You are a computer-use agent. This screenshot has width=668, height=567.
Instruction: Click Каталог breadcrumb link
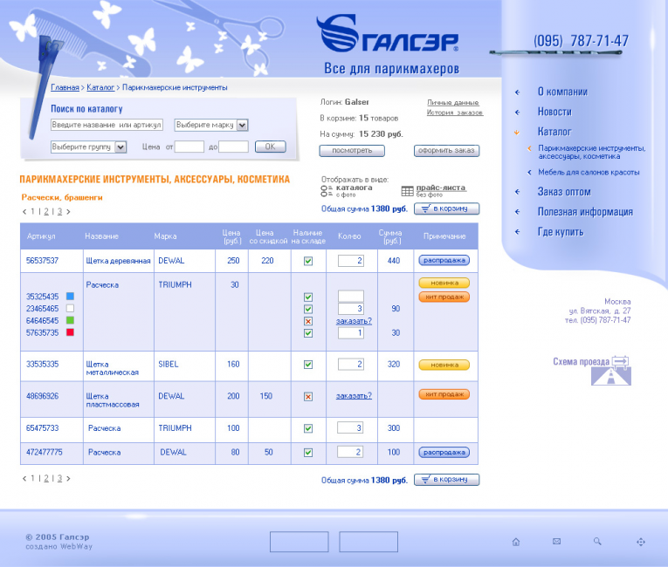point(100,87)
